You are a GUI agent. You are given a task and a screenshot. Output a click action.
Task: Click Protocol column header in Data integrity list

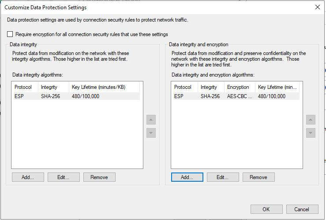(25, 87)
